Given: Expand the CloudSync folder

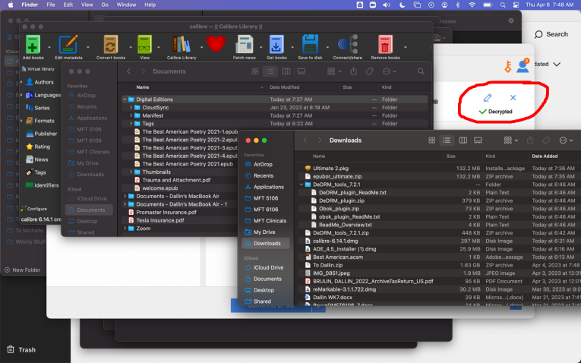Looking at the screenshot, I should pyautogui.click(x=131, y=107).
